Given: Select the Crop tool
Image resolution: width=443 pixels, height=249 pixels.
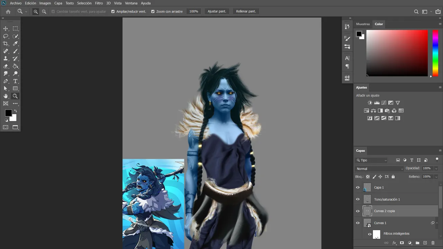Looking at the screenshot, I should point(6,44).
